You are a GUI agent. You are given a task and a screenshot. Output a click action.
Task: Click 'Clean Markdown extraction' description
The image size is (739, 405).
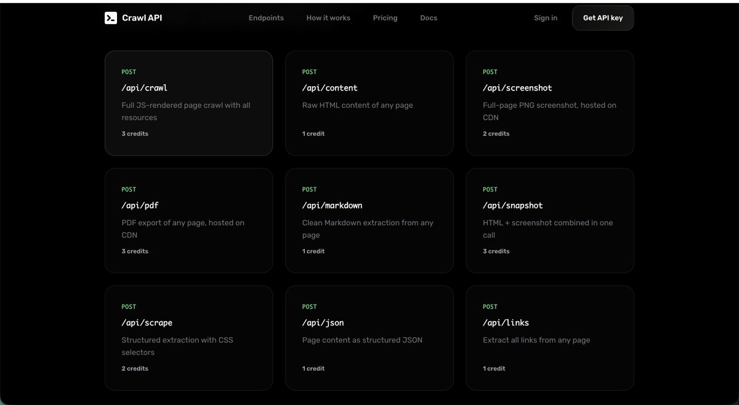[x=368, y=229]
